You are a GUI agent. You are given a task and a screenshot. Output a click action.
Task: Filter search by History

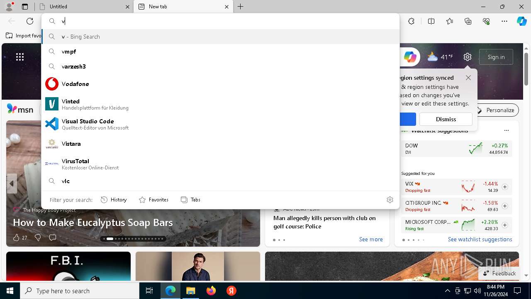(x=114, y=200)
